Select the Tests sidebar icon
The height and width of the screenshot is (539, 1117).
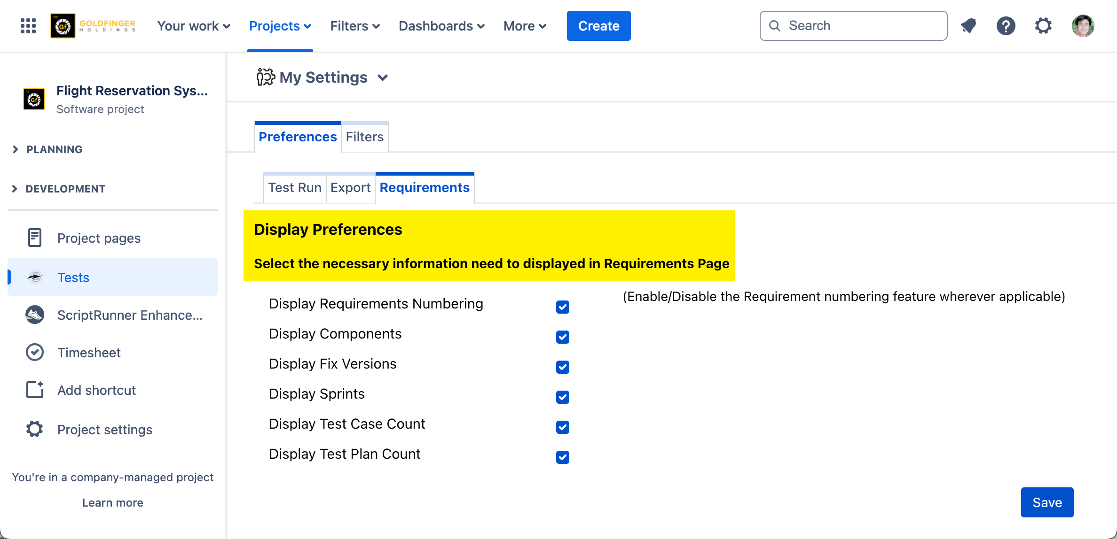click(x=35, y=277)
